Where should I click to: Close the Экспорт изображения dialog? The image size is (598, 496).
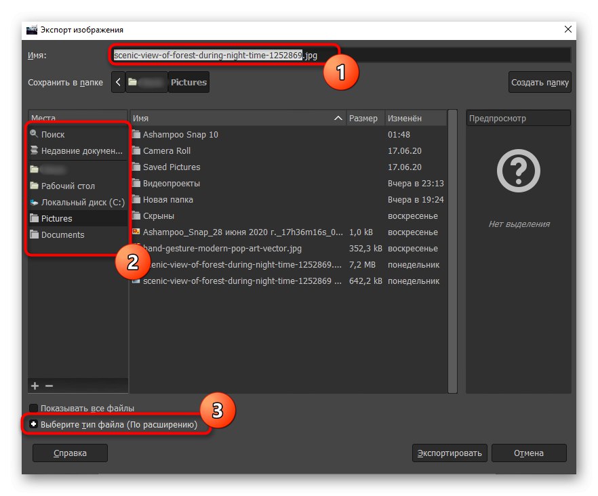coord(568,29)
